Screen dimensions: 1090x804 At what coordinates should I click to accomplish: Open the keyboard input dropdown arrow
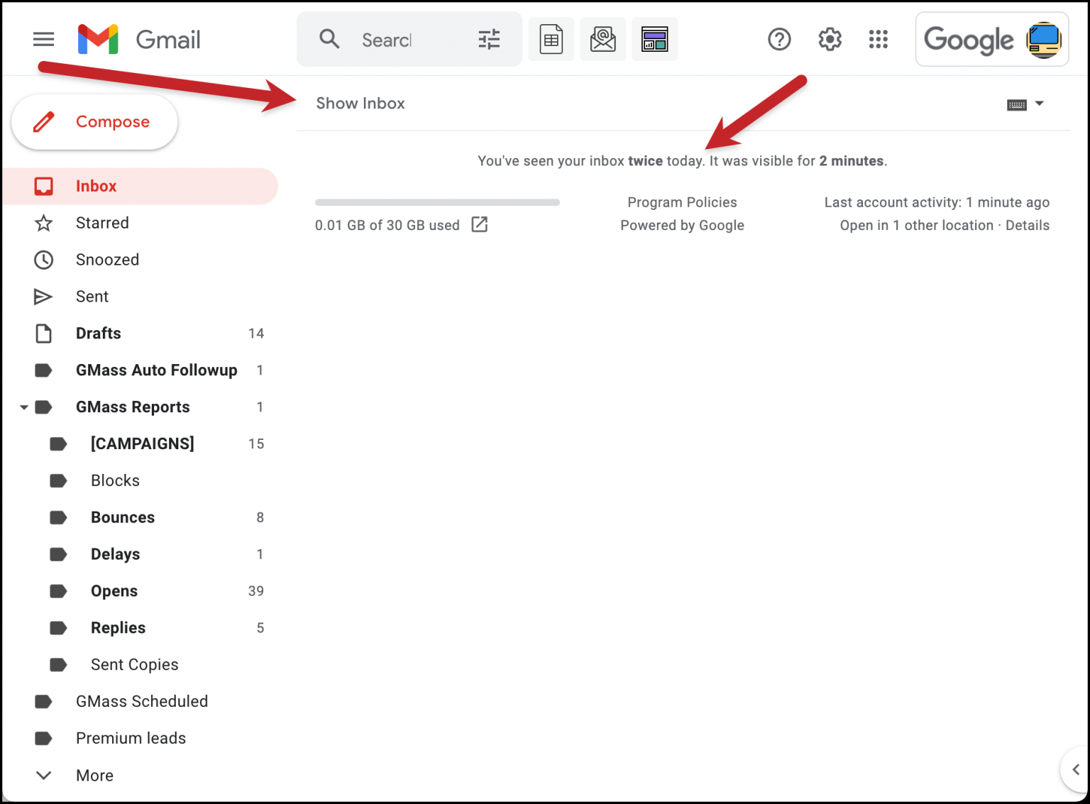(1039, 104)
